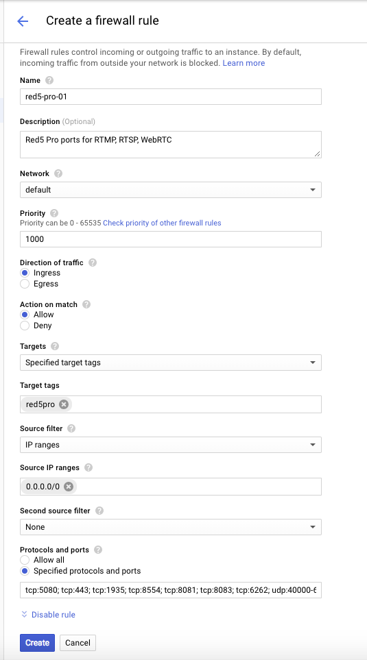Go back using the blue arrow

(x=23, y=21)
